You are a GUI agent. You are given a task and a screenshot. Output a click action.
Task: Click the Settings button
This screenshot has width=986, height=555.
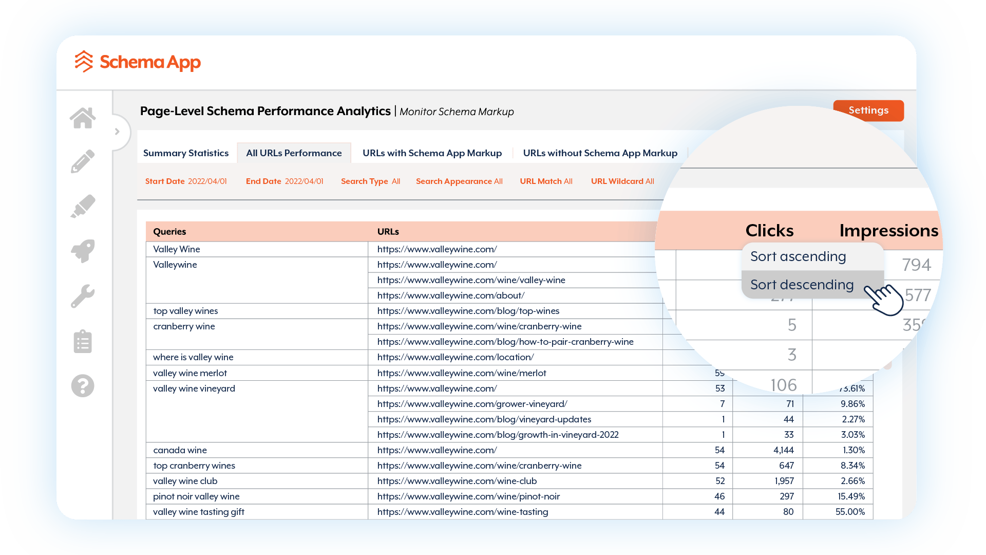pos(868,110)
